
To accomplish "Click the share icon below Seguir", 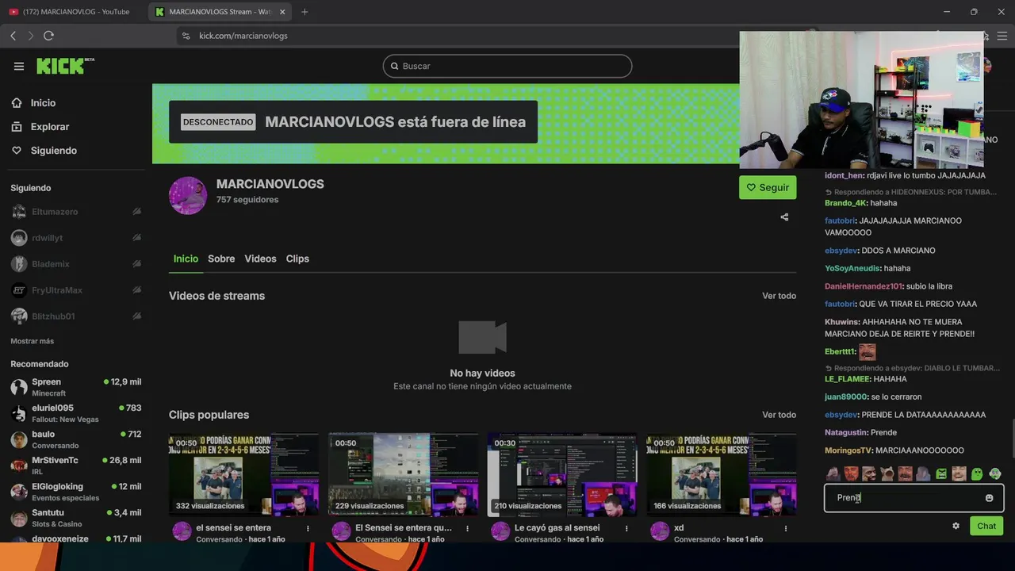I will click(784, 217).
